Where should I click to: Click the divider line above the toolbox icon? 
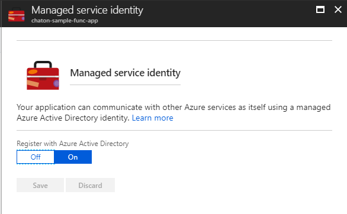pos(174,40)
